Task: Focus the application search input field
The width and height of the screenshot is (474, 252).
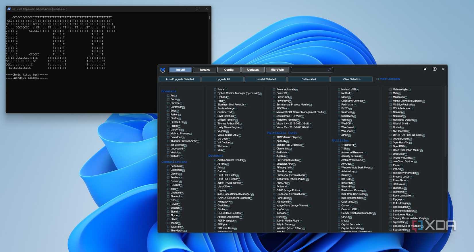Action: click(309, 70)
